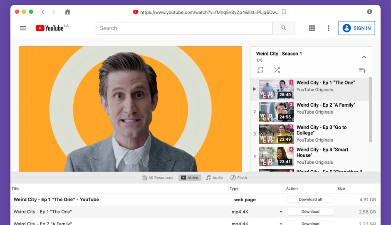The width and height of the screenshot is (391, 225).
Task: Open the three-dot settings menu
Action: [x=329, y=28]
